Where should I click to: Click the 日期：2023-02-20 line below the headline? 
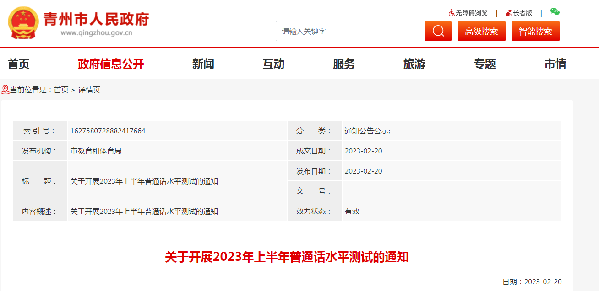pyautogui.click(x=532, y=281)
